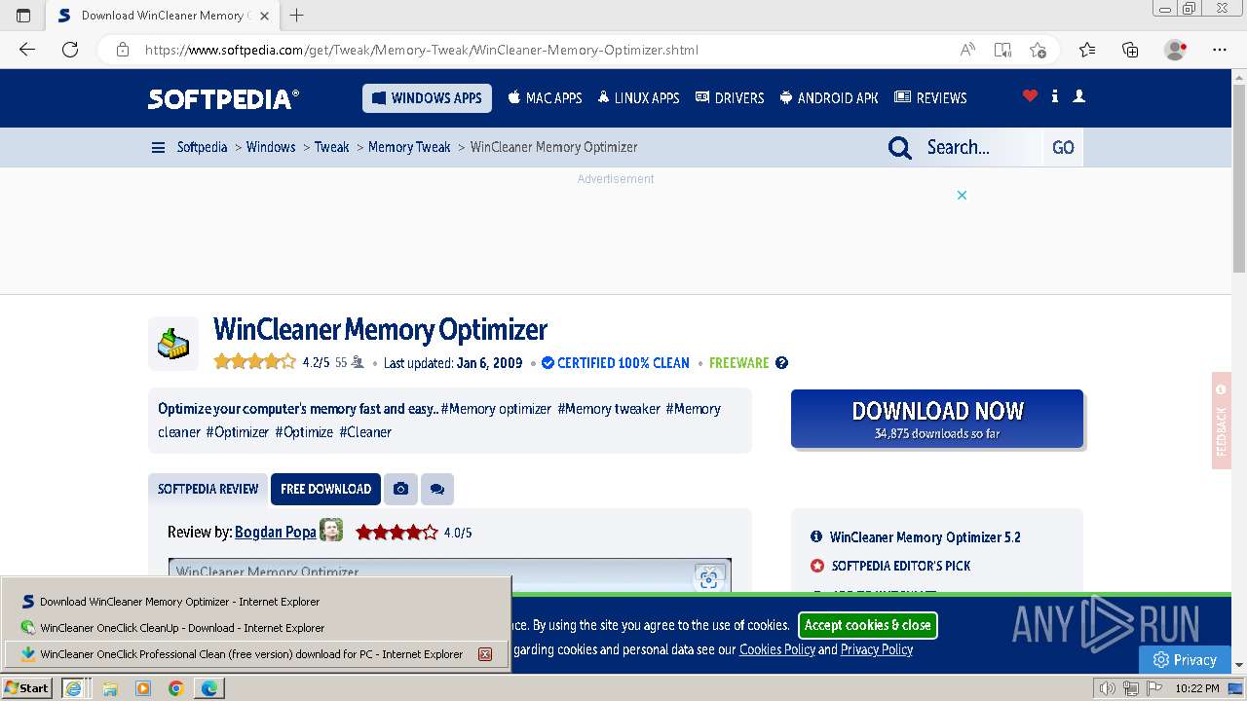Click the #Memory optimizer tag
1247x701 pixels.
pyautogui.click(x=496, y=409)
